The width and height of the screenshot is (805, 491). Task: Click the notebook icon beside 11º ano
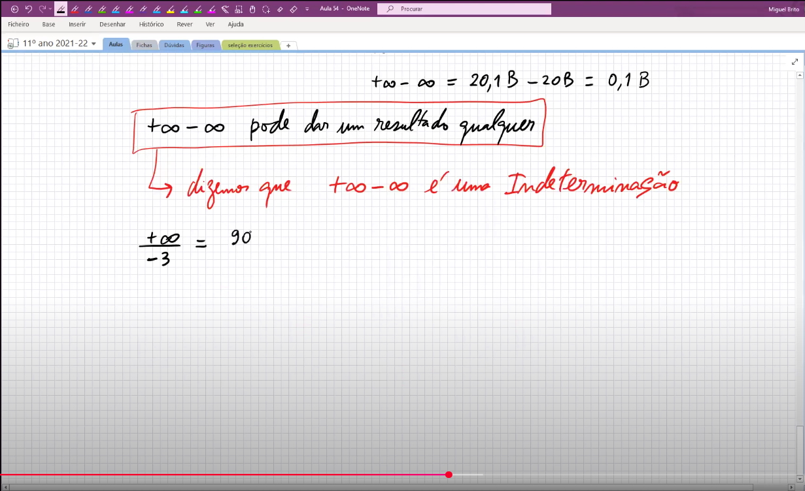pyautogui.click(x=12, y=44)
